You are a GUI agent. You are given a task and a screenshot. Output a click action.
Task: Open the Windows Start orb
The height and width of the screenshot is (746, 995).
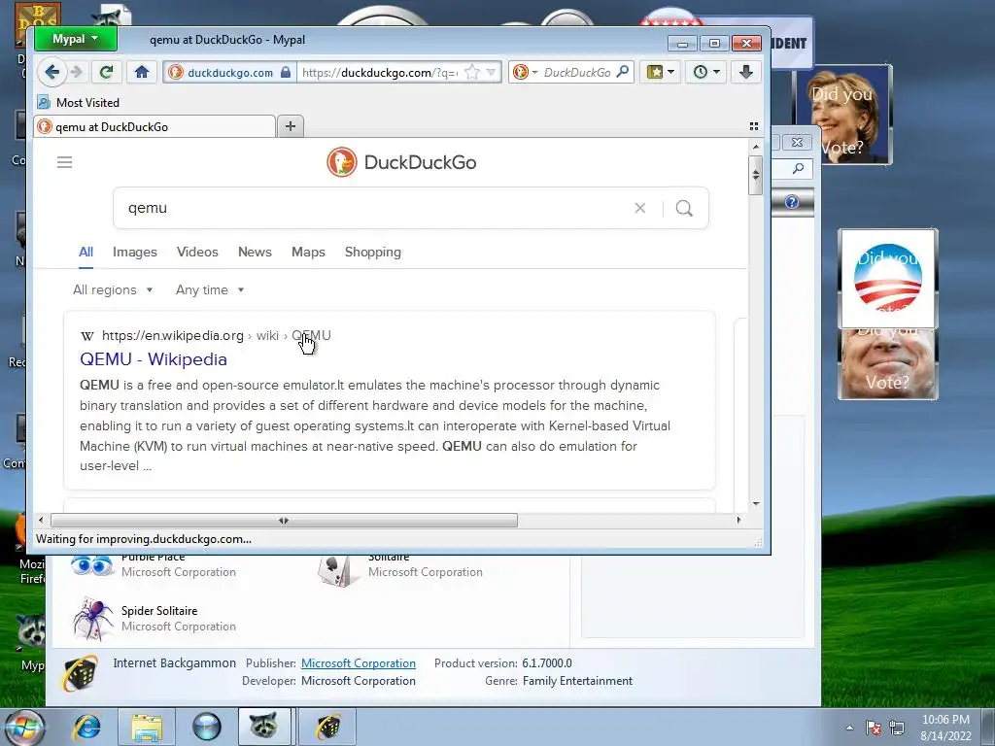[x=24, y=727]
